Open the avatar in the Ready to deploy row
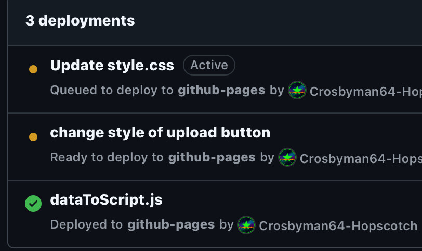The width and height of the screenshot is (422, 251). 287,157
